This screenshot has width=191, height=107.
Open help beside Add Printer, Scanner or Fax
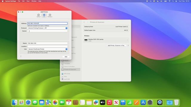(x=128, y=45)
